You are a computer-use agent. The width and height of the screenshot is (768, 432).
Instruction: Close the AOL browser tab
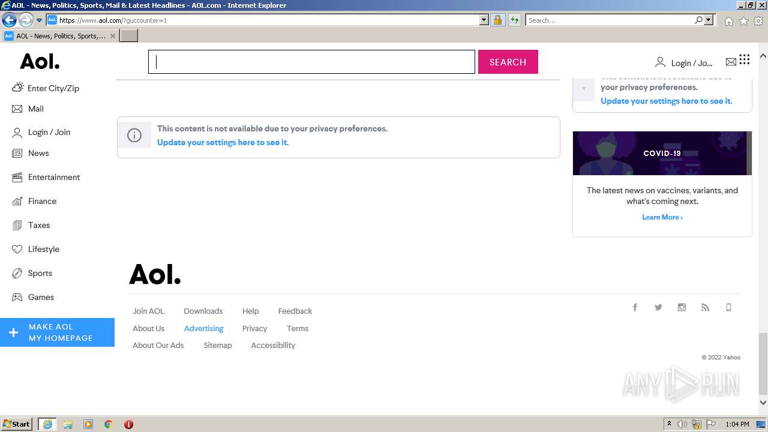(x=113, y=36)
